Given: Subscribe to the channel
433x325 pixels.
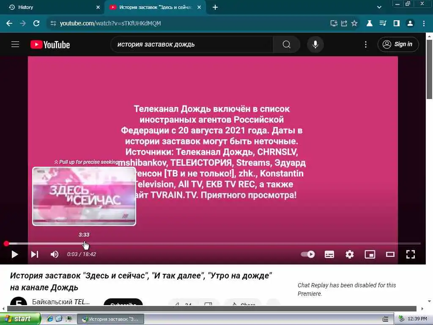Looking at the screenshot, I should pos(123,302).
